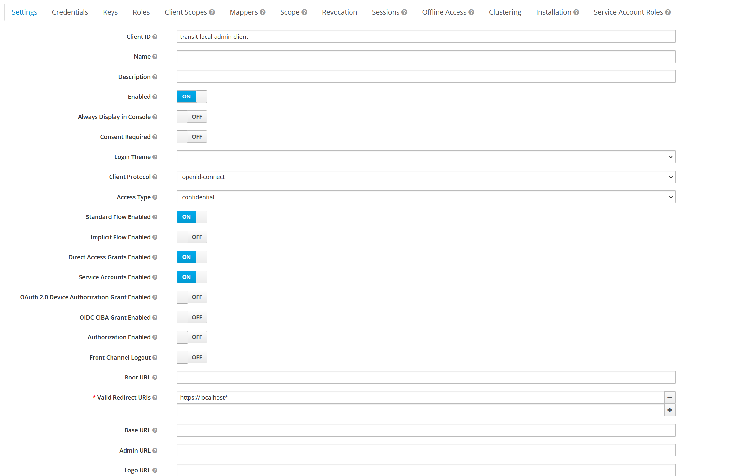Click inside the Name input field
Screen dimensions: 750x476
coord(424,56)
